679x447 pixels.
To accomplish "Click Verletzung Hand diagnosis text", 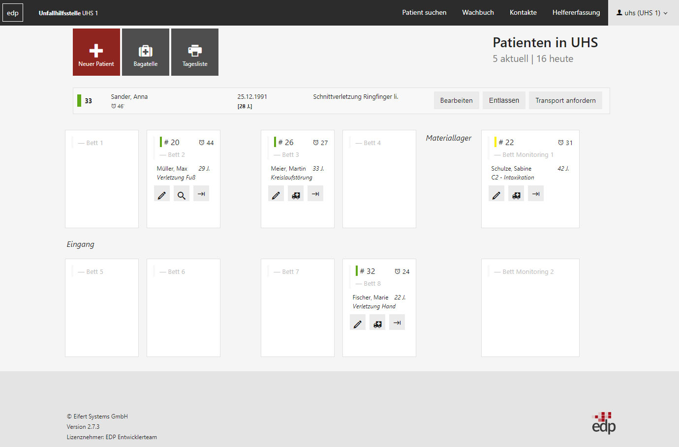I will click(374, 306).
